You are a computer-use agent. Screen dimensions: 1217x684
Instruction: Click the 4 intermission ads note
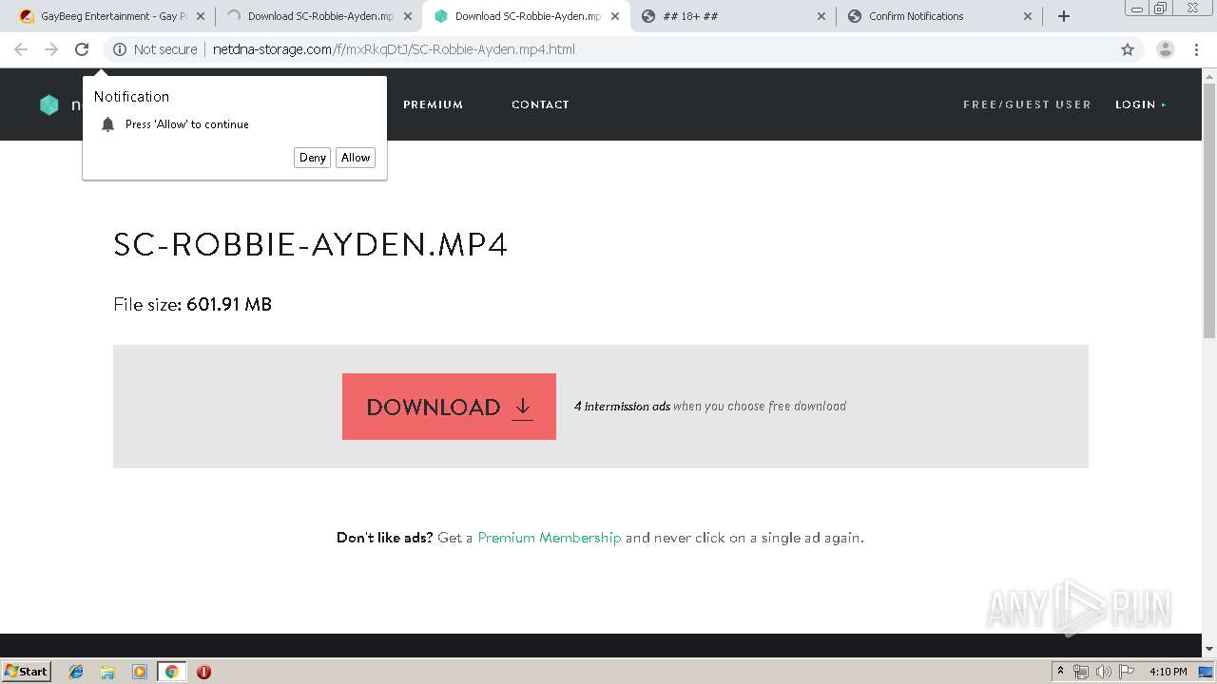(710, 406)
